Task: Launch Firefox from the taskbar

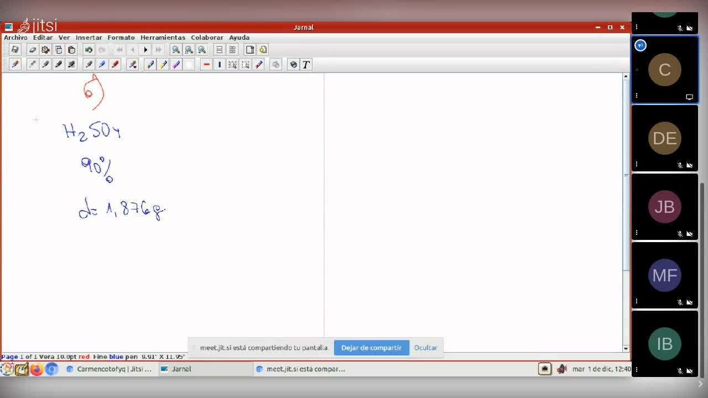Action: pos(37,369)
